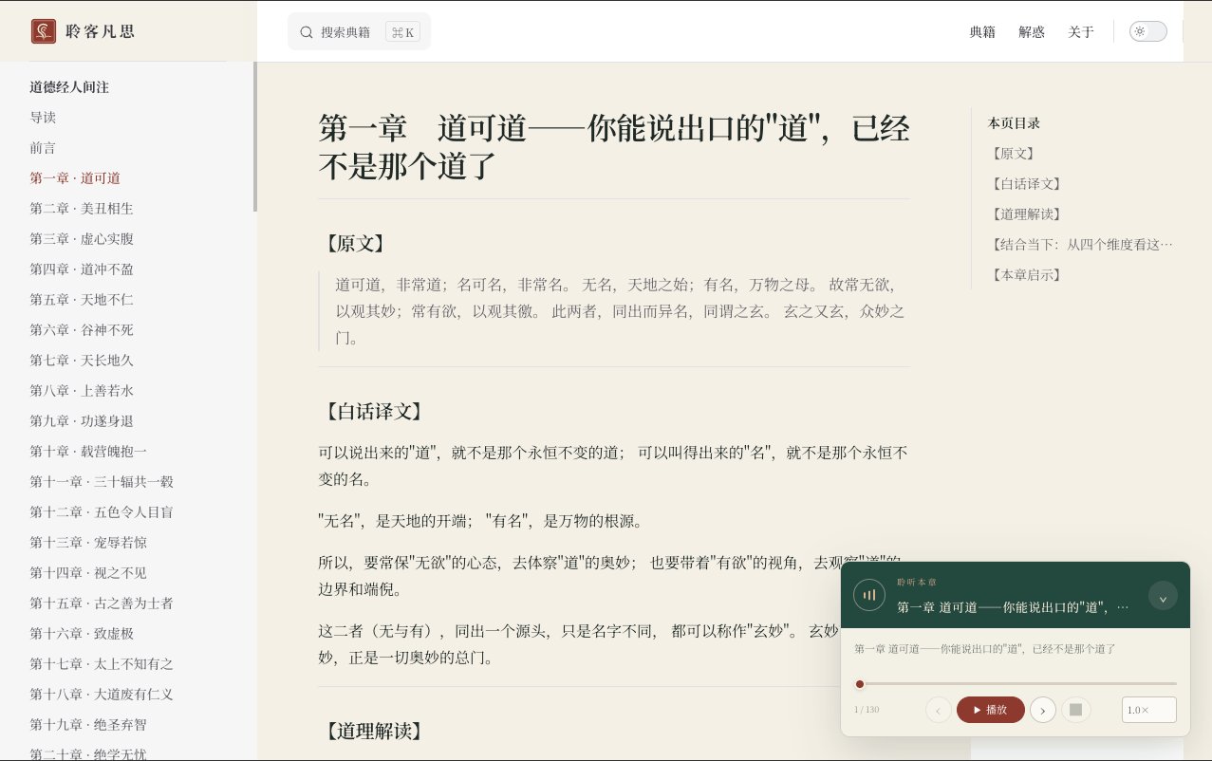The width and height of the screenshot is (1212, 761).
Task: Select 第十二章 · 五色令人目盲 in sidebar
Action: tap(102, 512)
